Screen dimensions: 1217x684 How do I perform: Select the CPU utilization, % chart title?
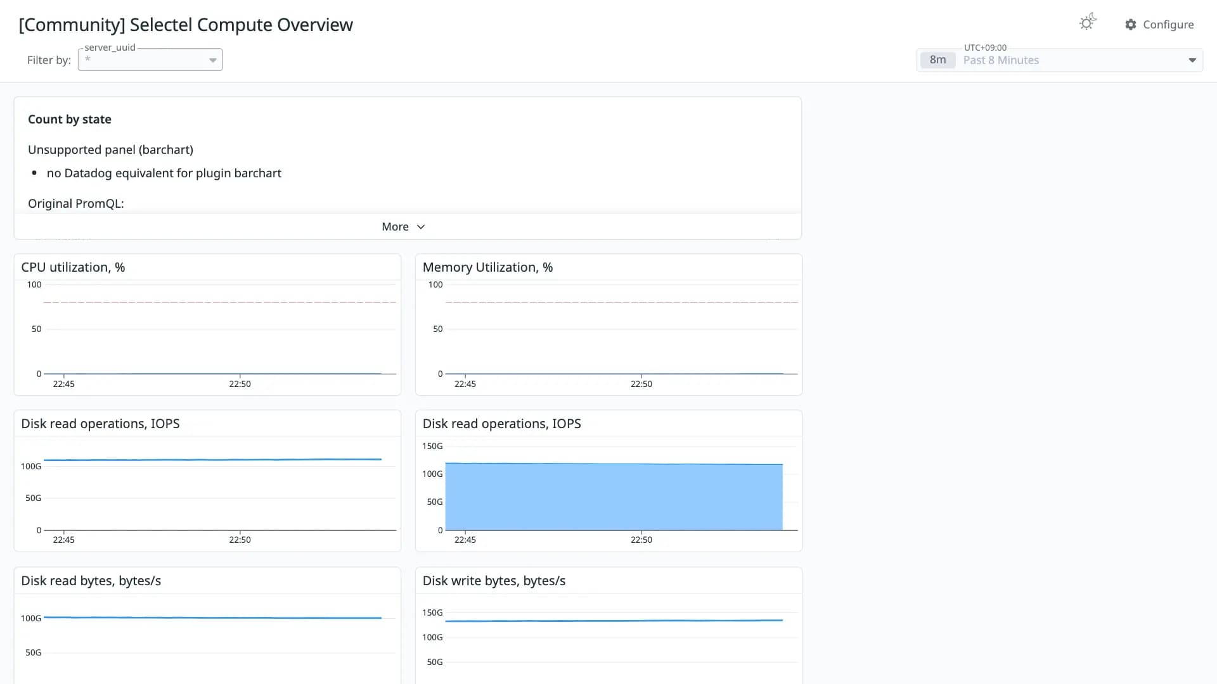pos(73,267)
